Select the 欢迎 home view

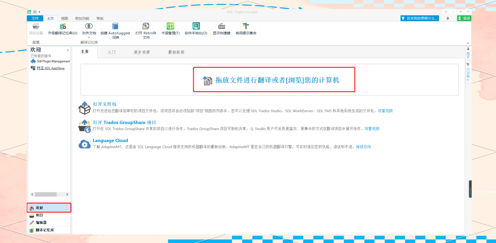pyautogui.click(x=49, y=208)
